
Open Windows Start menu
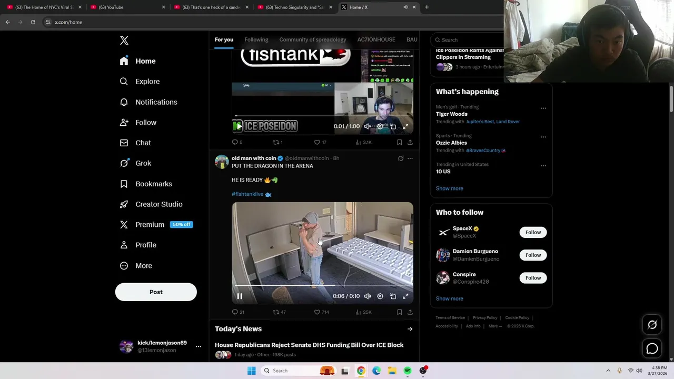252,371
